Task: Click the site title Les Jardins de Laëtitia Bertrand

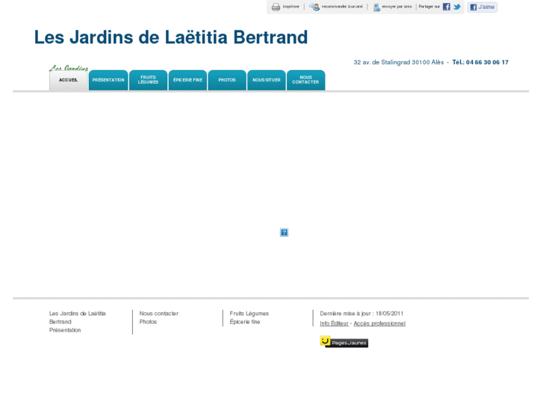Action: pyautogui.click(x=171, y=37)
